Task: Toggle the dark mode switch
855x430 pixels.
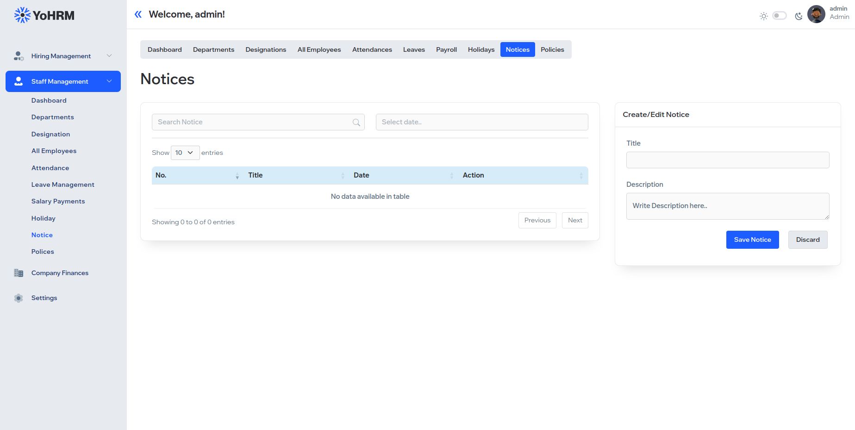Action: point(780,16)
